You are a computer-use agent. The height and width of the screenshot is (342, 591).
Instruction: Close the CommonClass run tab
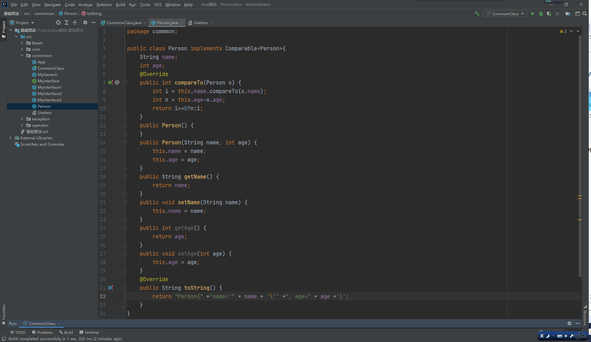click(x=59, y=323)
